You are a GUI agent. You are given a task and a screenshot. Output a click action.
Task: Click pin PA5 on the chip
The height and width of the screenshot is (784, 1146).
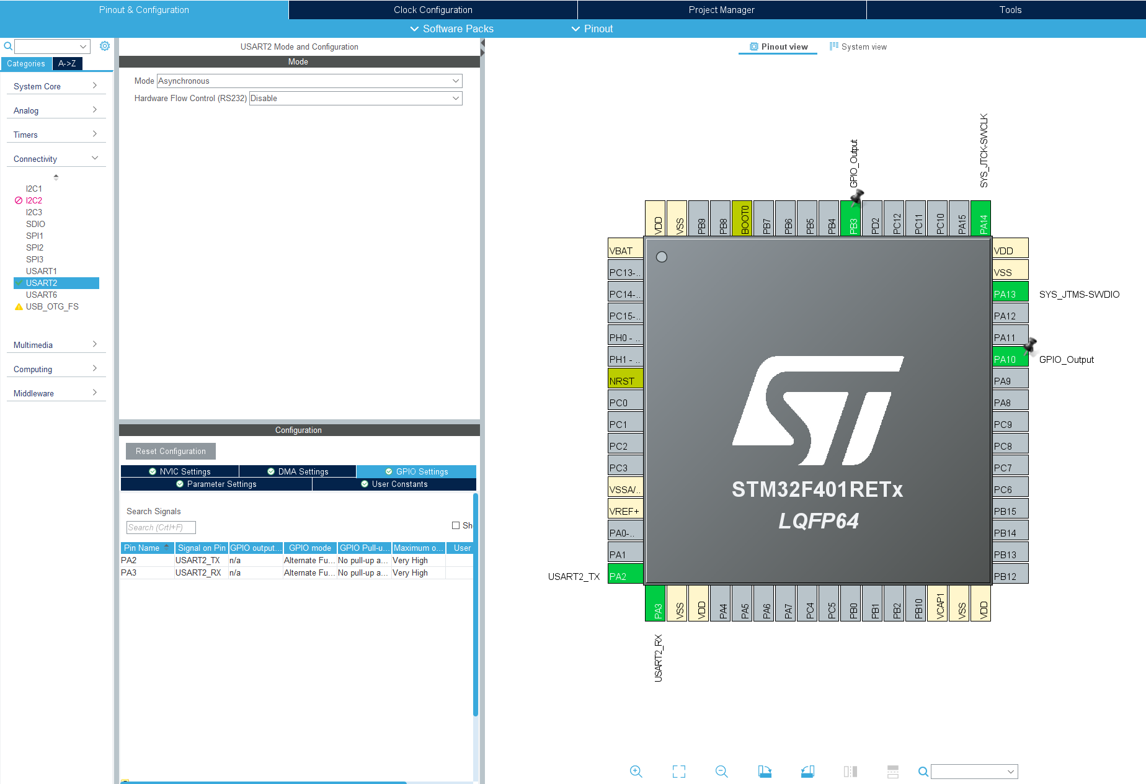742,603
